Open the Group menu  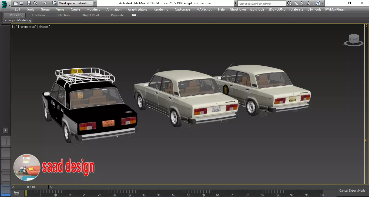tap(45, 9)
